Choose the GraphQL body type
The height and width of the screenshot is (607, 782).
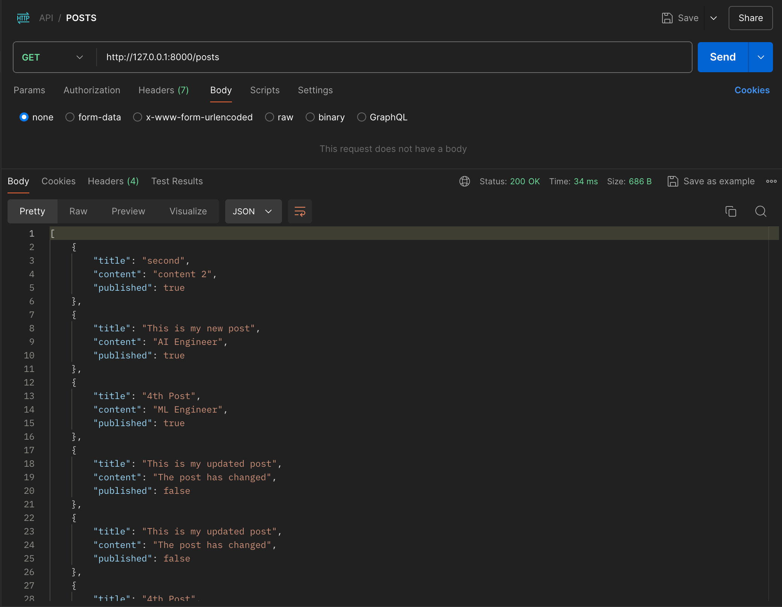(362, 117)
